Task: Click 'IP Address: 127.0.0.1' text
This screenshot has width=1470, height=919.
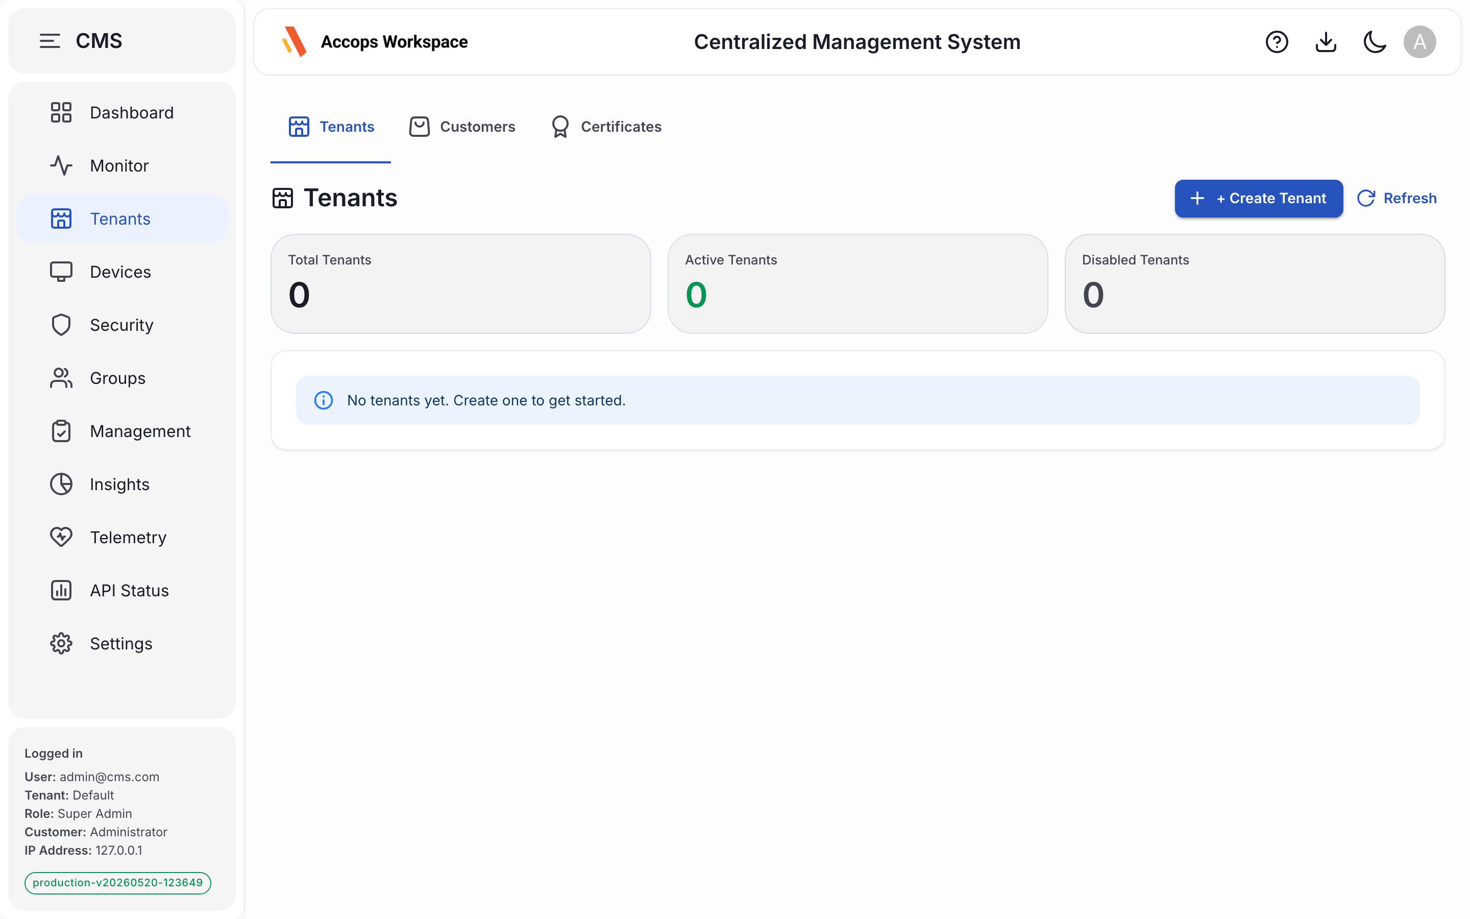Action: pyautogui.click(x=83, y=850)
